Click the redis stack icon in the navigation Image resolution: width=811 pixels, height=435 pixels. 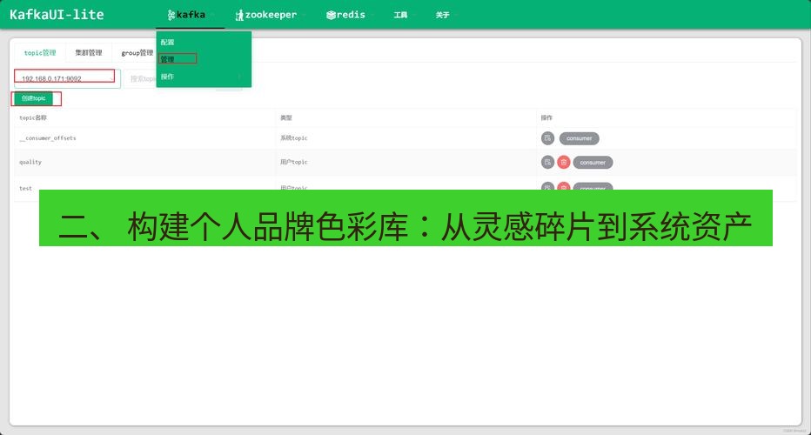click(x=331, y=15)
